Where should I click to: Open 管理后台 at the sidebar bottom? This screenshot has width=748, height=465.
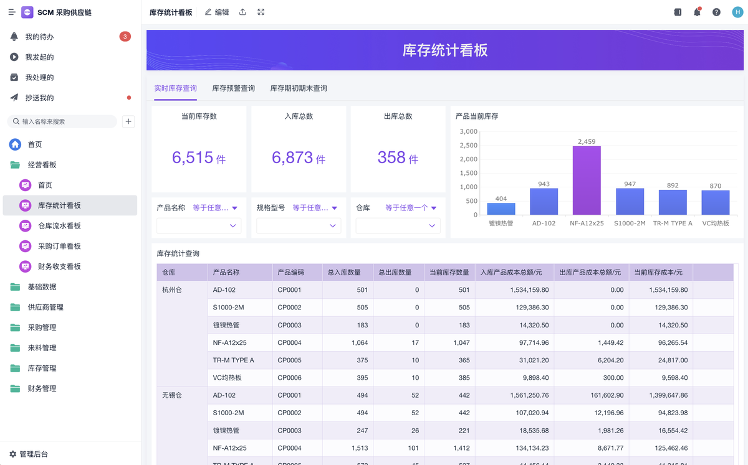32,454
